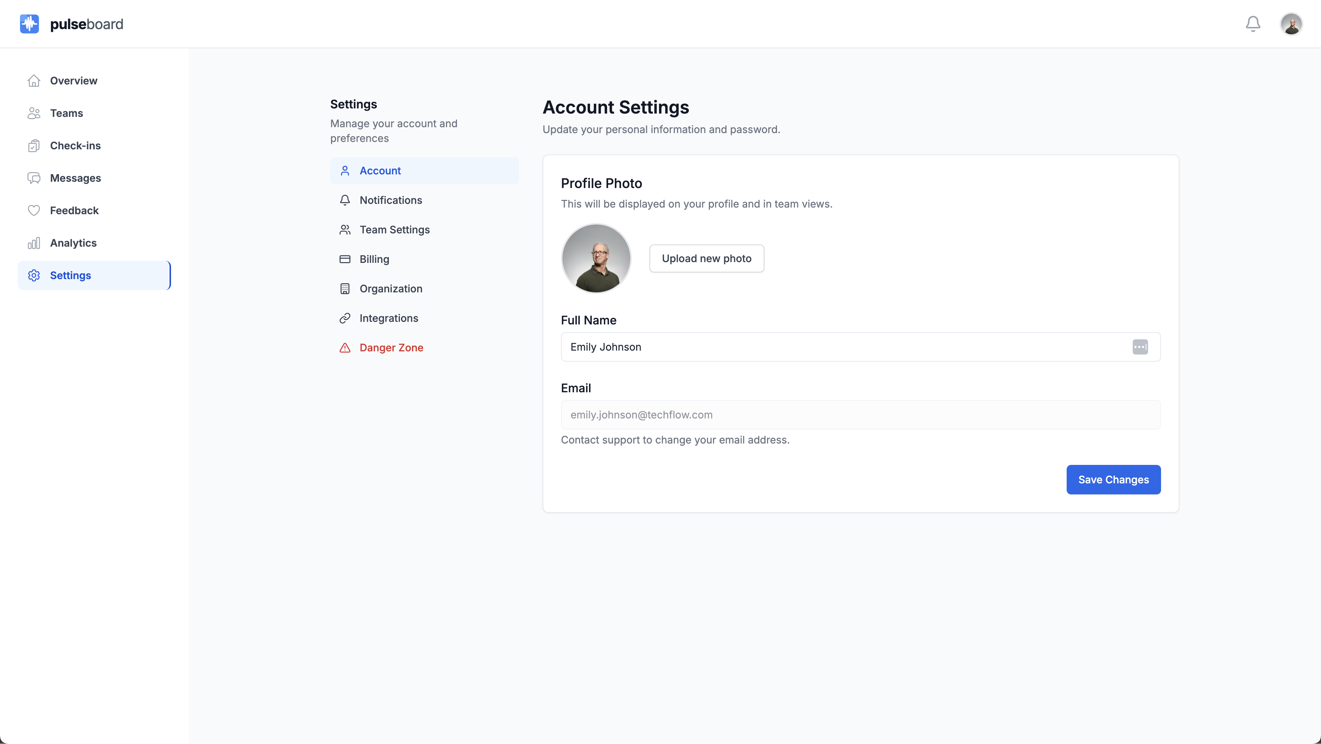The image size is (1321, 744).
Task: Open Analytics via the bar chart icon
Action: [34, 243]
